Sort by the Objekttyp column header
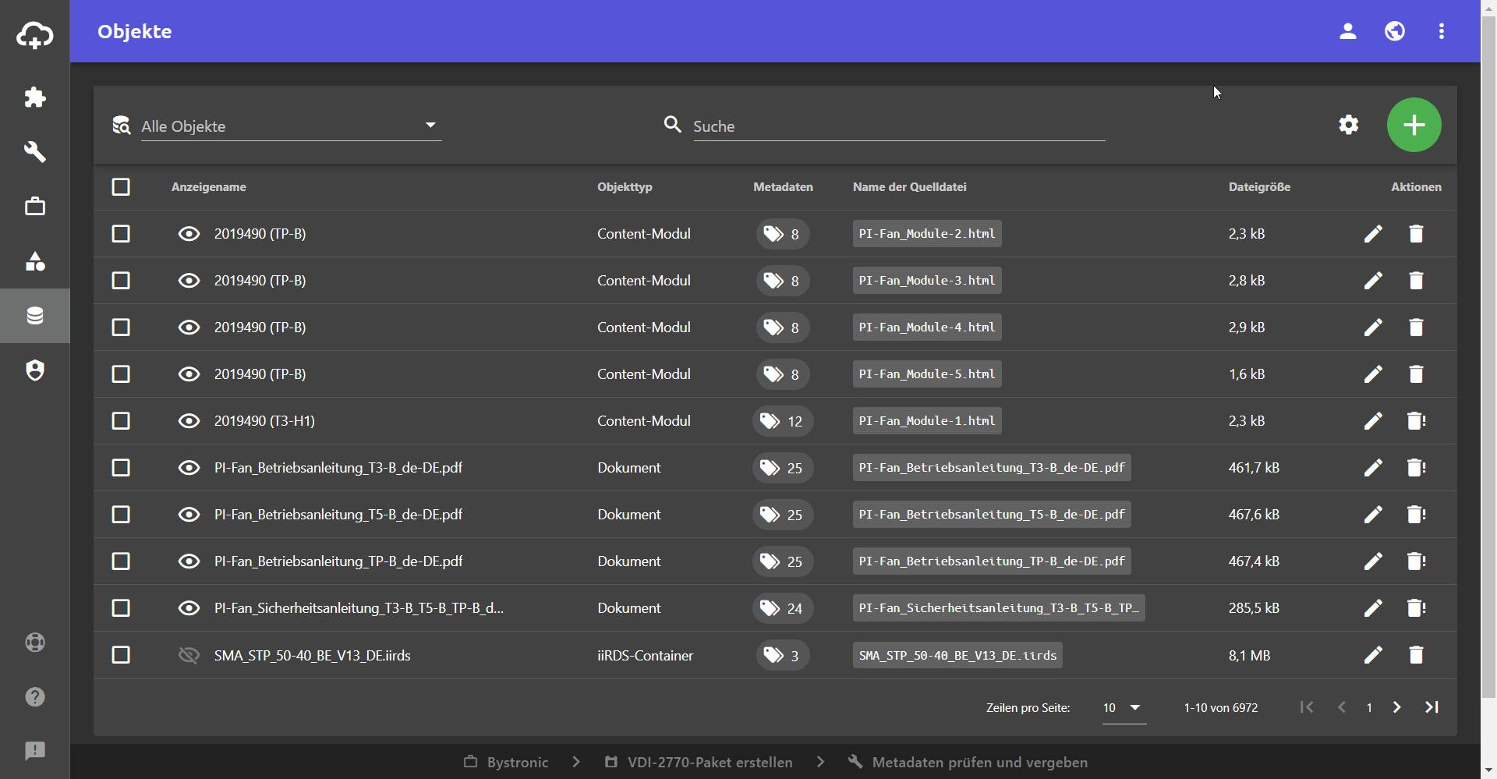The height and width of the screenshot is (779, 1497). pos(625,187)
